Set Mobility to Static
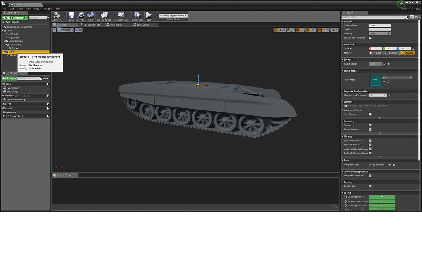The height and width of the screenshot is (271, 422). 377,53
